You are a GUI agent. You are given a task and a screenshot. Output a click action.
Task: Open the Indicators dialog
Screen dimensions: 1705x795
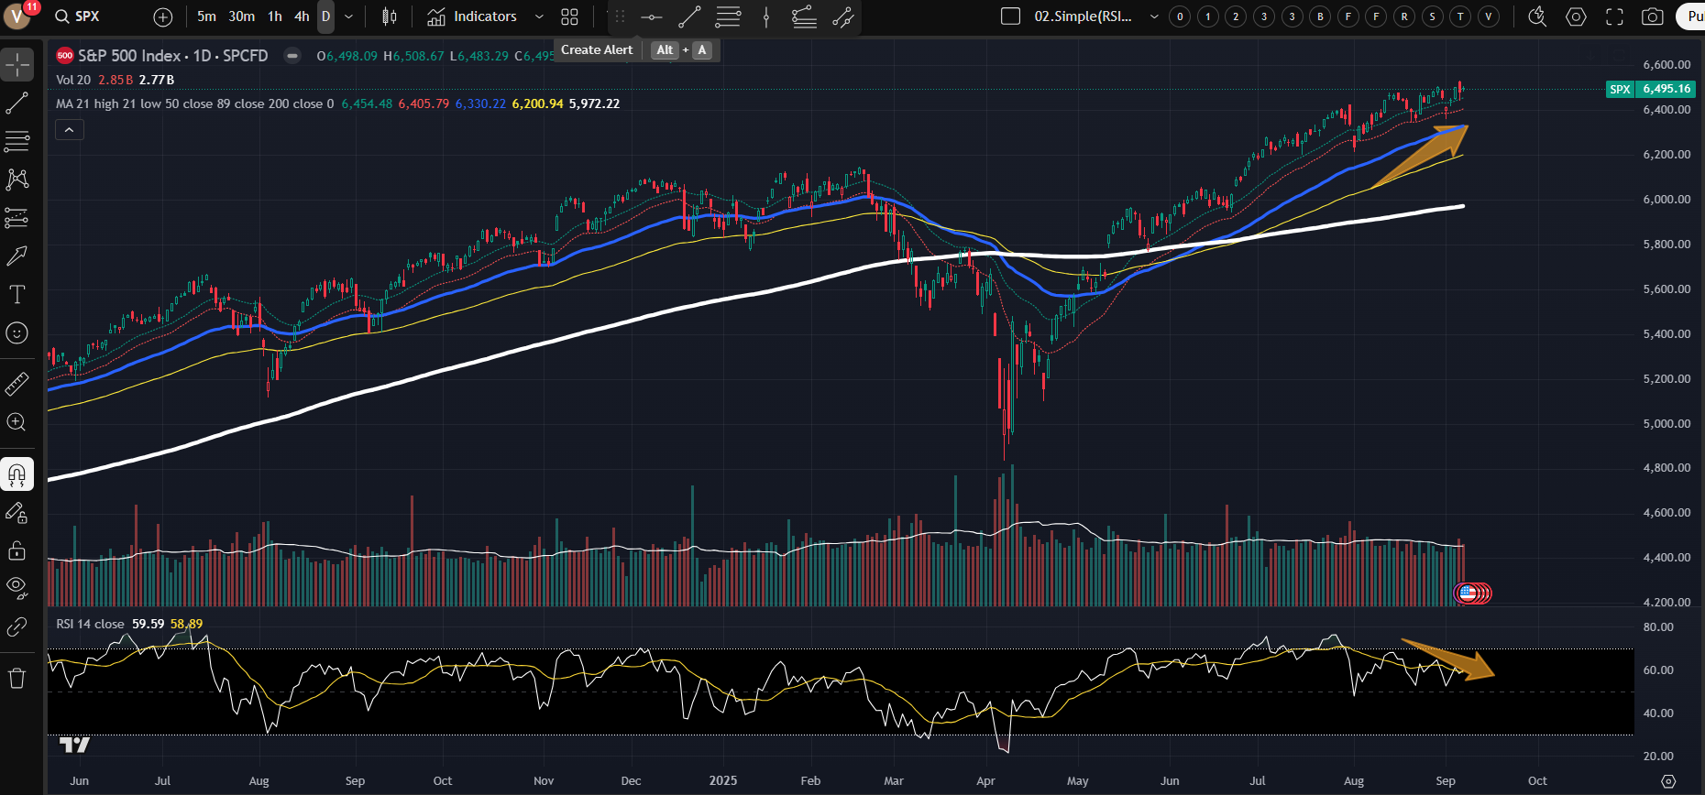pos(473,16)
